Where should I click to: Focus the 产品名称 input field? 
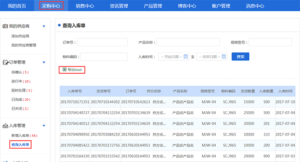pos(188,42)
